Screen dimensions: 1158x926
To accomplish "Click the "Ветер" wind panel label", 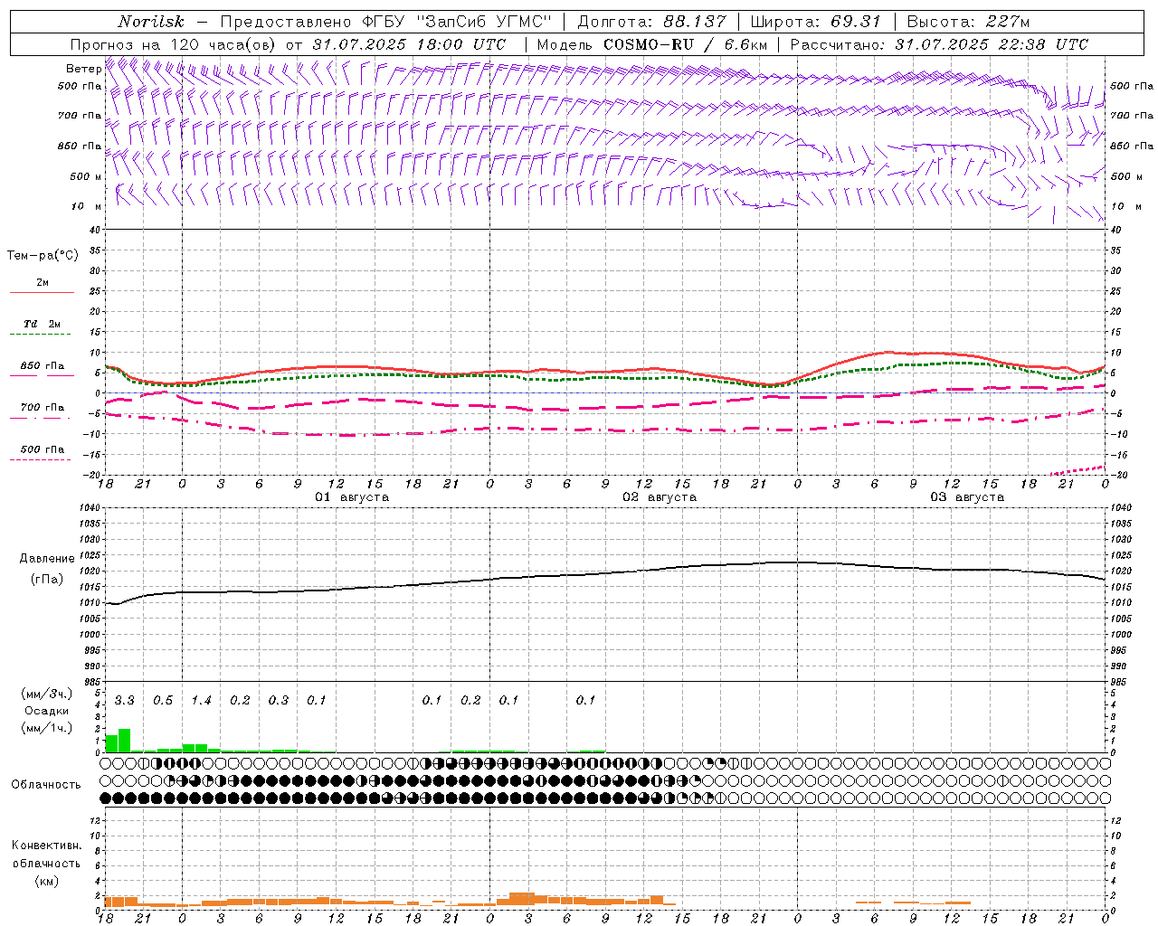I will (83, 69).
